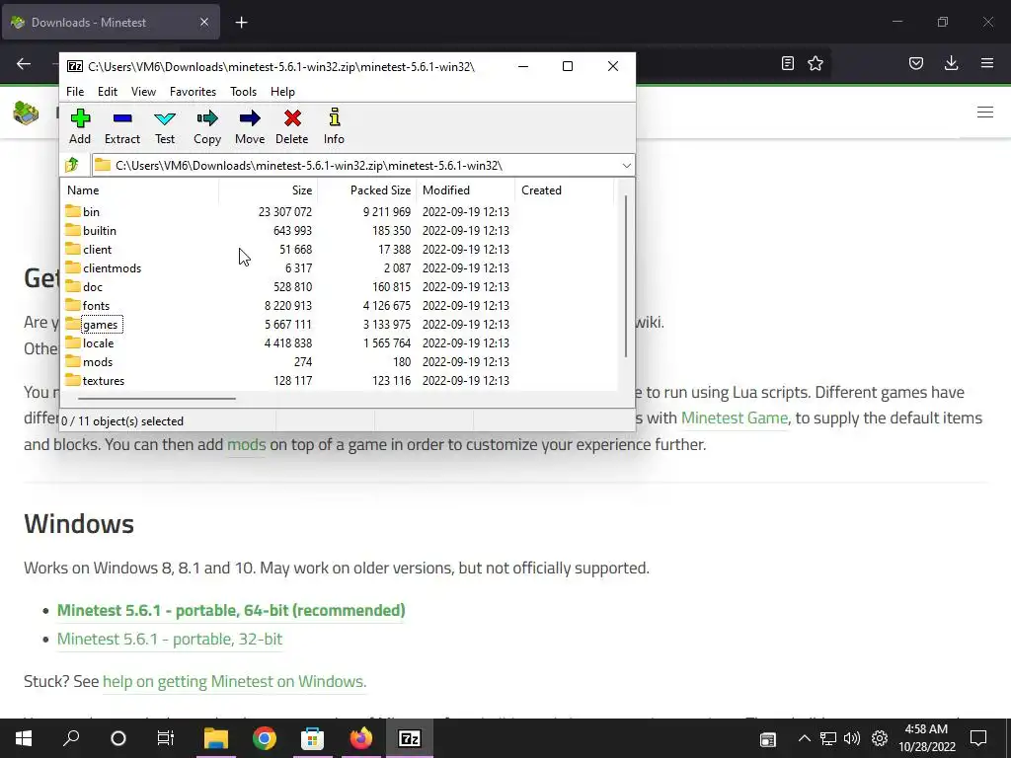Sort by the Modified column header
Screen dimensions: 1011x758
(466, 190)
